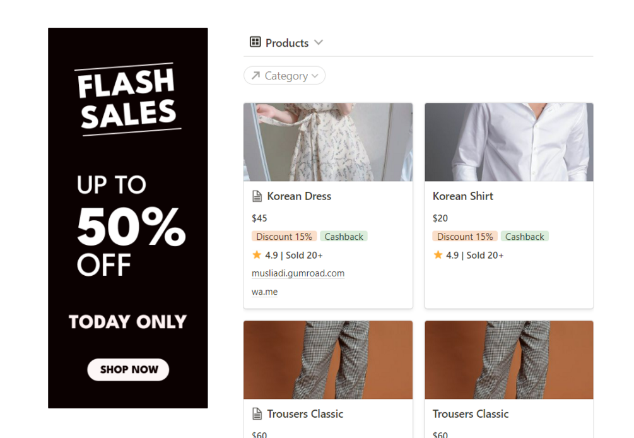
Task: Click the star rating icon on Korean Shirt
Action: (438, 255)
